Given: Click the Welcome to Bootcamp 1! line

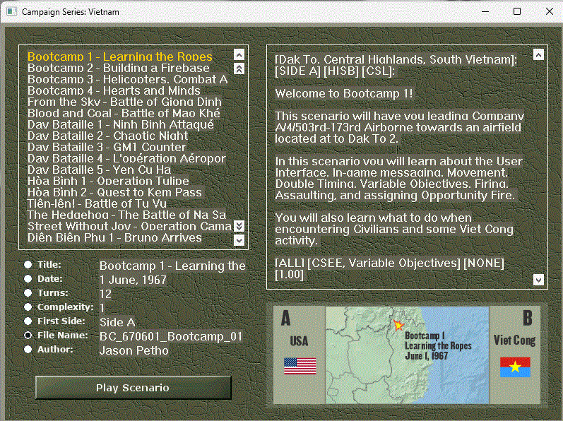Looking at the screenshot, I should tap(344, 93).
